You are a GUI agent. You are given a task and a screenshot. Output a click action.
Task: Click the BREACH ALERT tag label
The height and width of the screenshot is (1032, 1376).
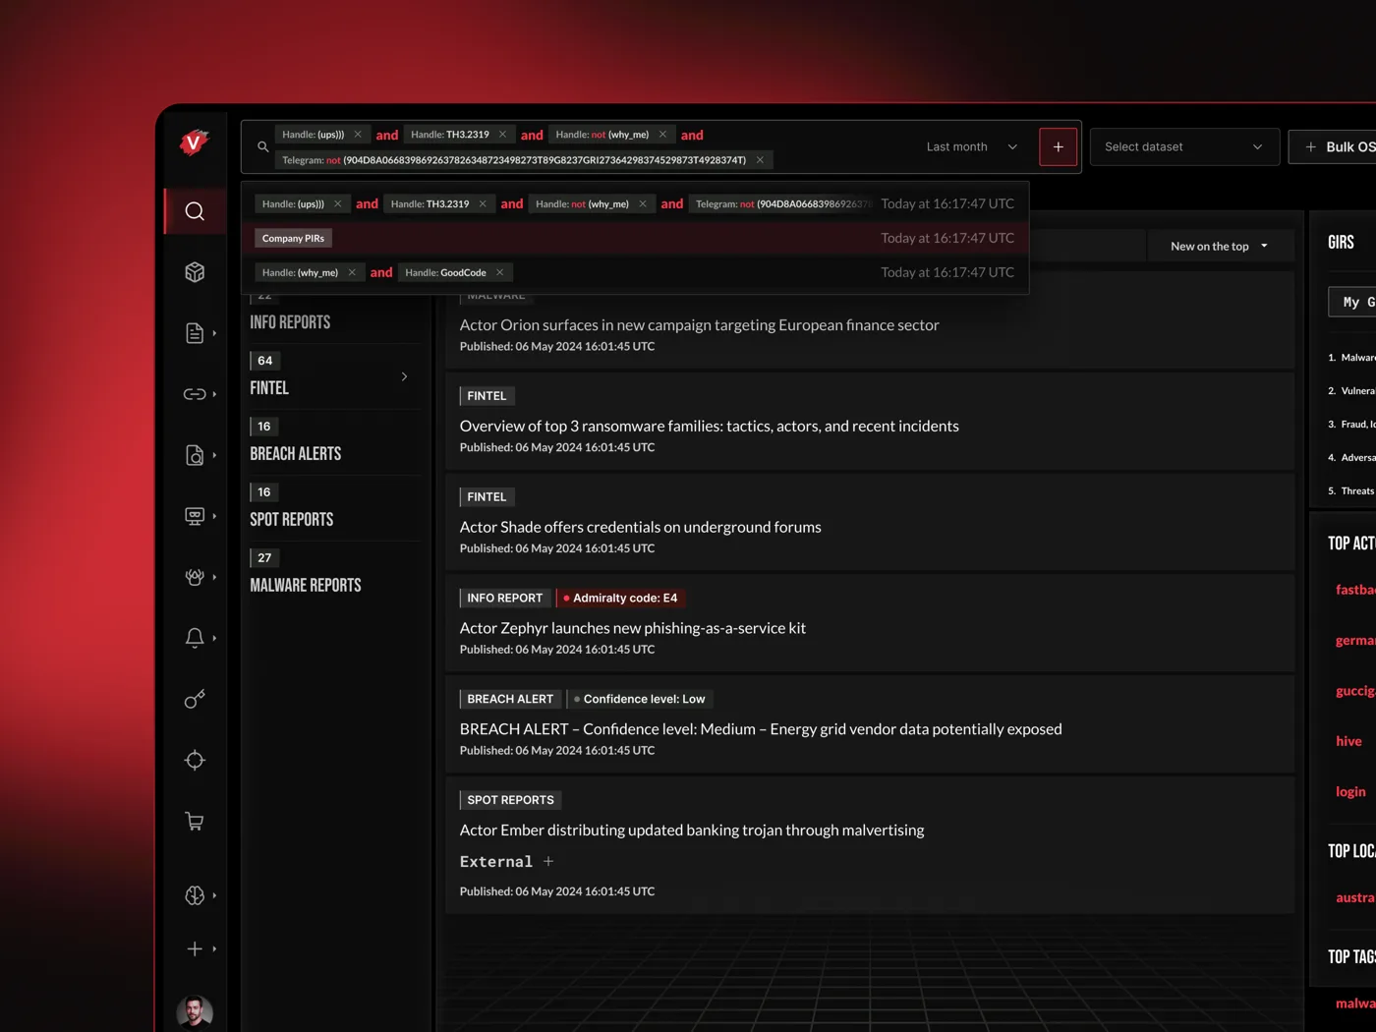click(510, 699)
